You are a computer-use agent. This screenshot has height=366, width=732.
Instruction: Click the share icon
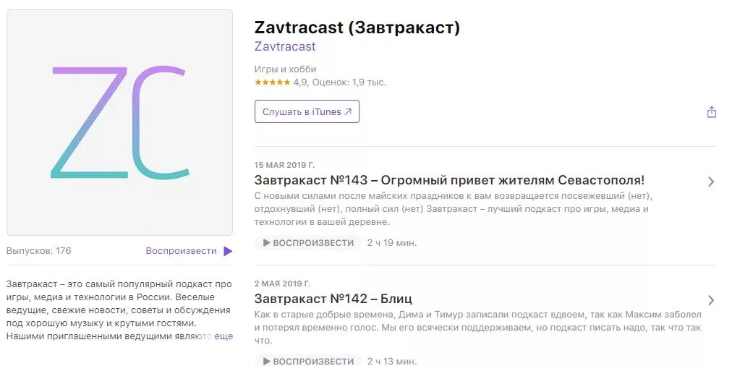[711, 112]
